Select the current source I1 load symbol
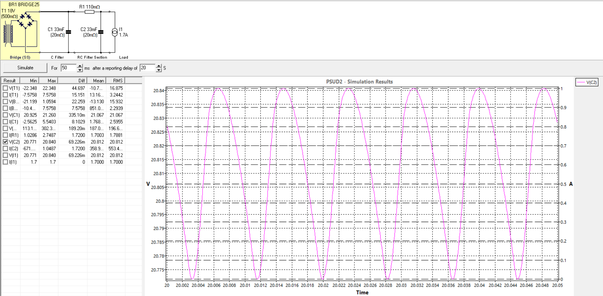The width and height of the screenshot is (603, 296). coord(115,32)
